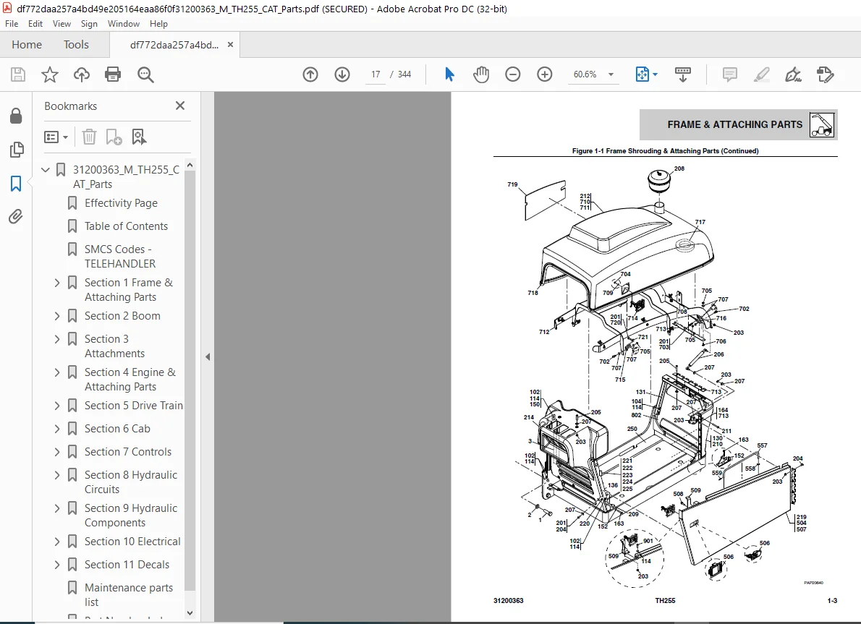Switch to Home tab
Image resolution: width=861 pixels, height=624 pixels.
[x=27, y=44]
